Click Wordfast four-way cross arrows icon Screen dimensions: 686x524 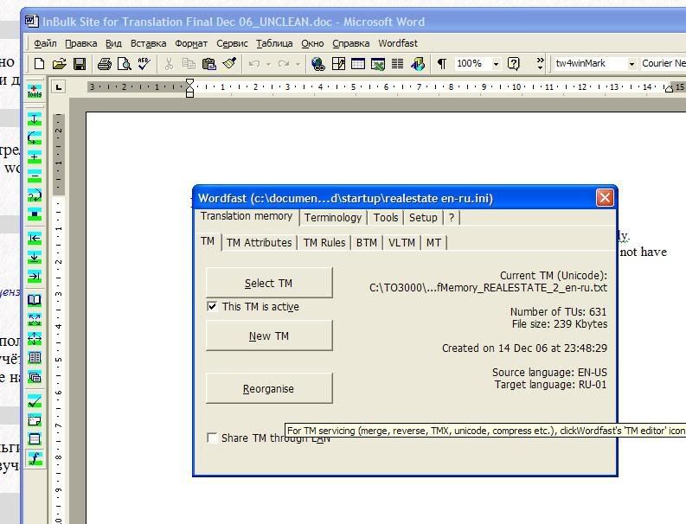click(x=35, y=339)
